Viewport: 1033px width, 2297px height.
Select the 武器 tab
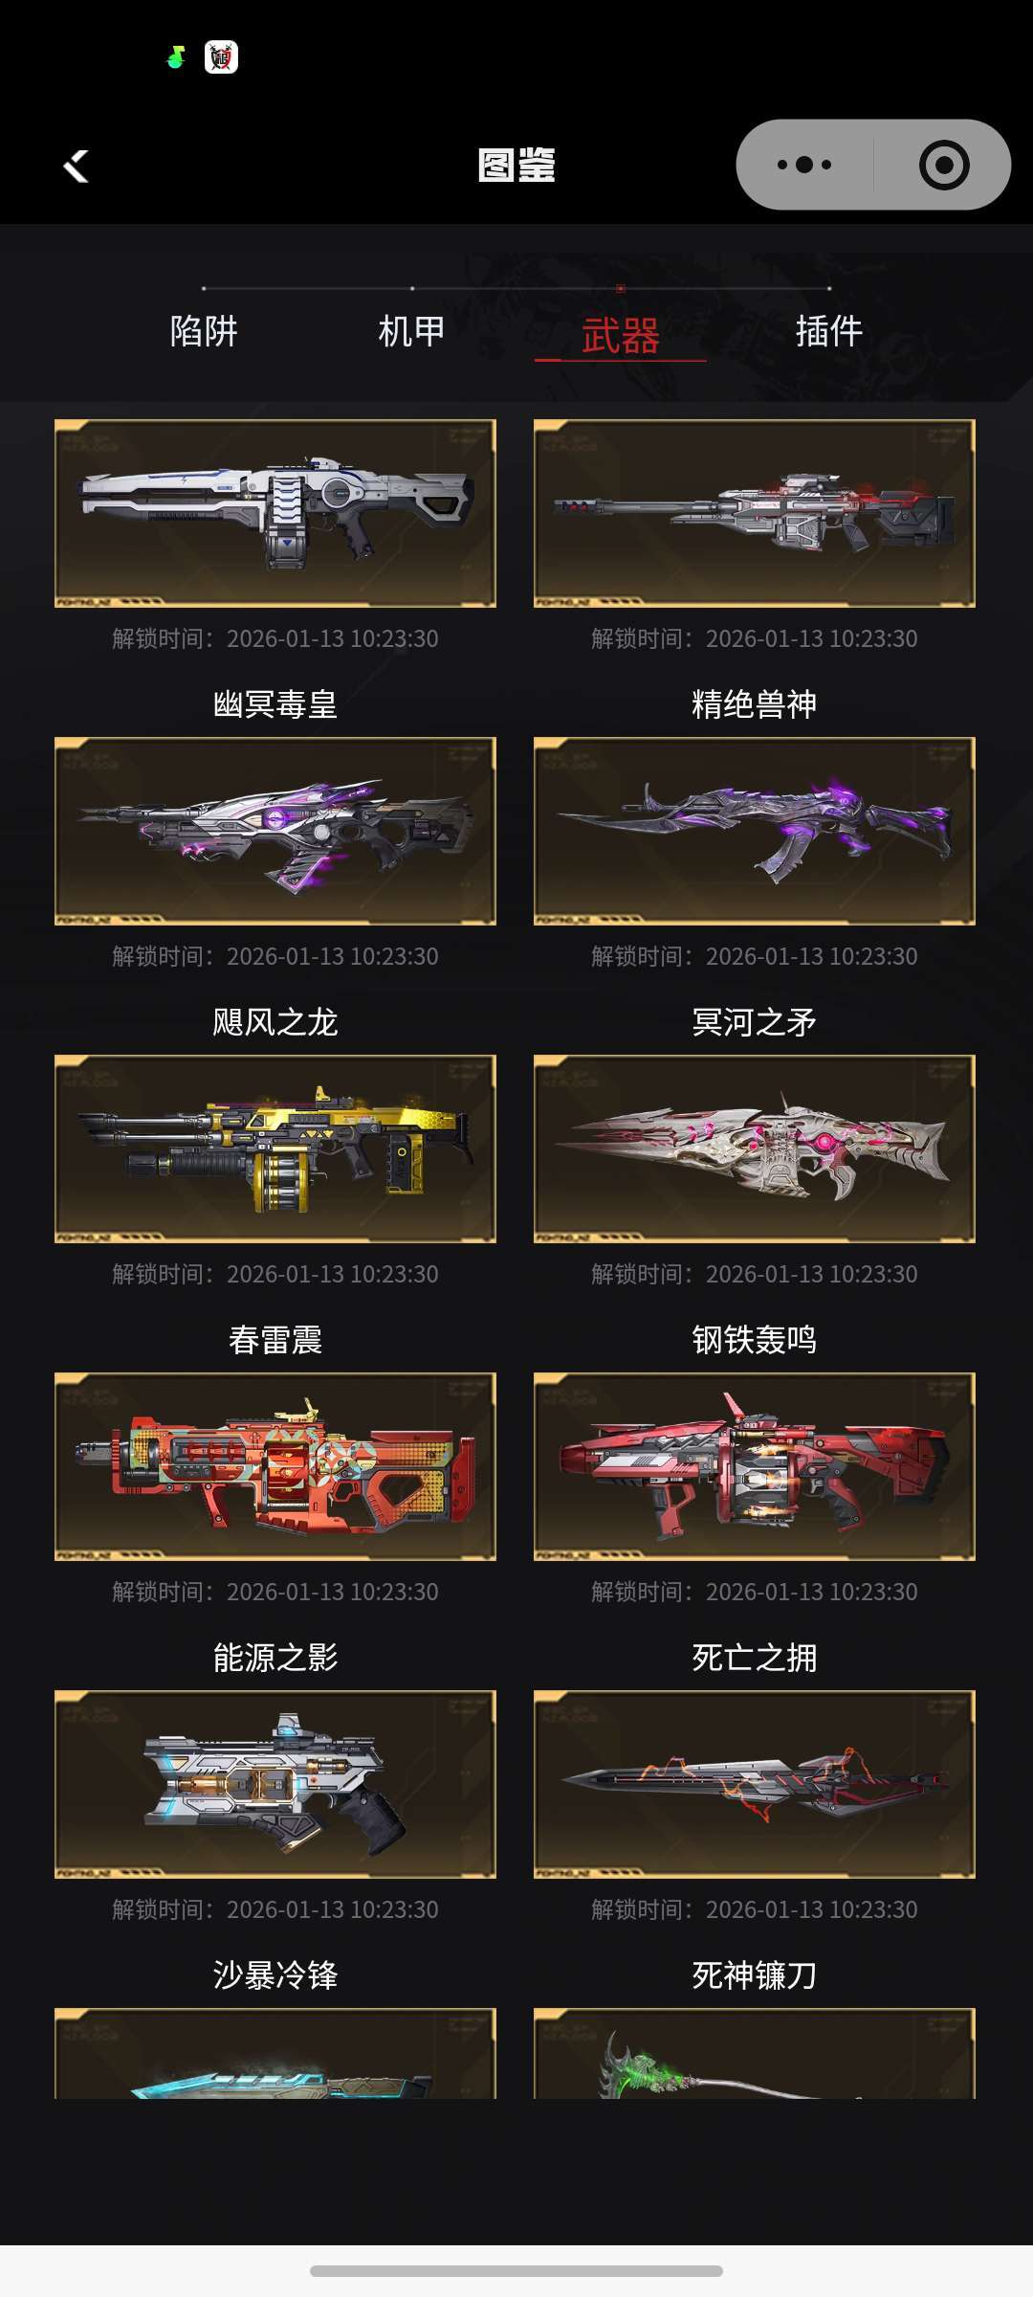click(x=621, y=336)
